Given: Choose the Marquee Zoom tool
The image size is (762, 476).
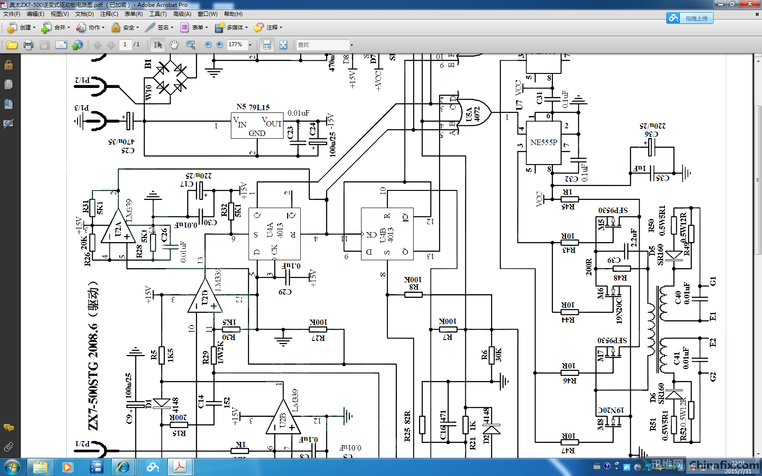Looking at the screenshot, I should [x=191, y=45].
